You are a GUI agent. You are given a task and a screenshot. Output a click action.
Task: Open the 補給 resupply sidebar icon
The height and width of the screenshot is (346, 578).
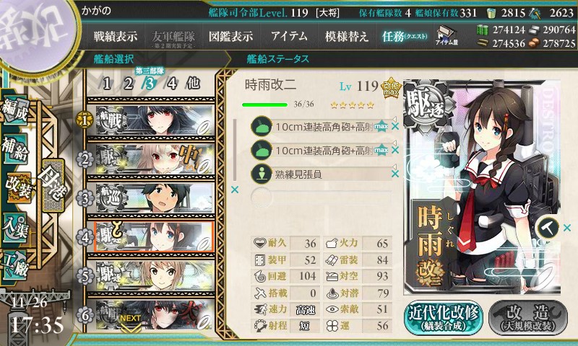click(x=14, y=149)
